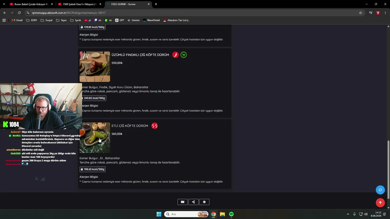
Task: Open the settings gear button in the footer
Action: pyautogui.click(x=204, y=202)
